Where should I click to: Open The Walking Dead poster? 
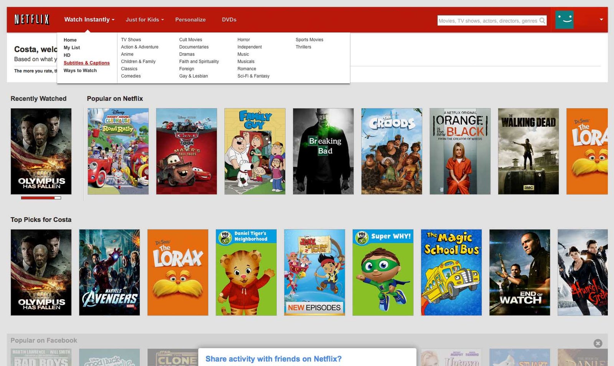point(528,151)
